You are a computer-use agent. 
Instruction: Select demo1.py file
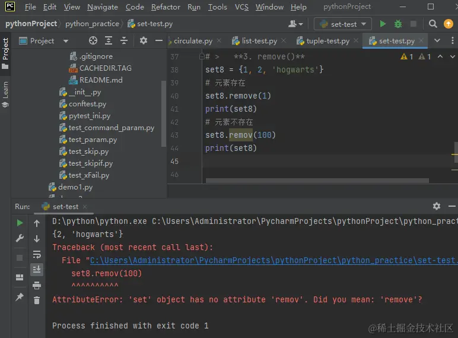tap(71, 187)
